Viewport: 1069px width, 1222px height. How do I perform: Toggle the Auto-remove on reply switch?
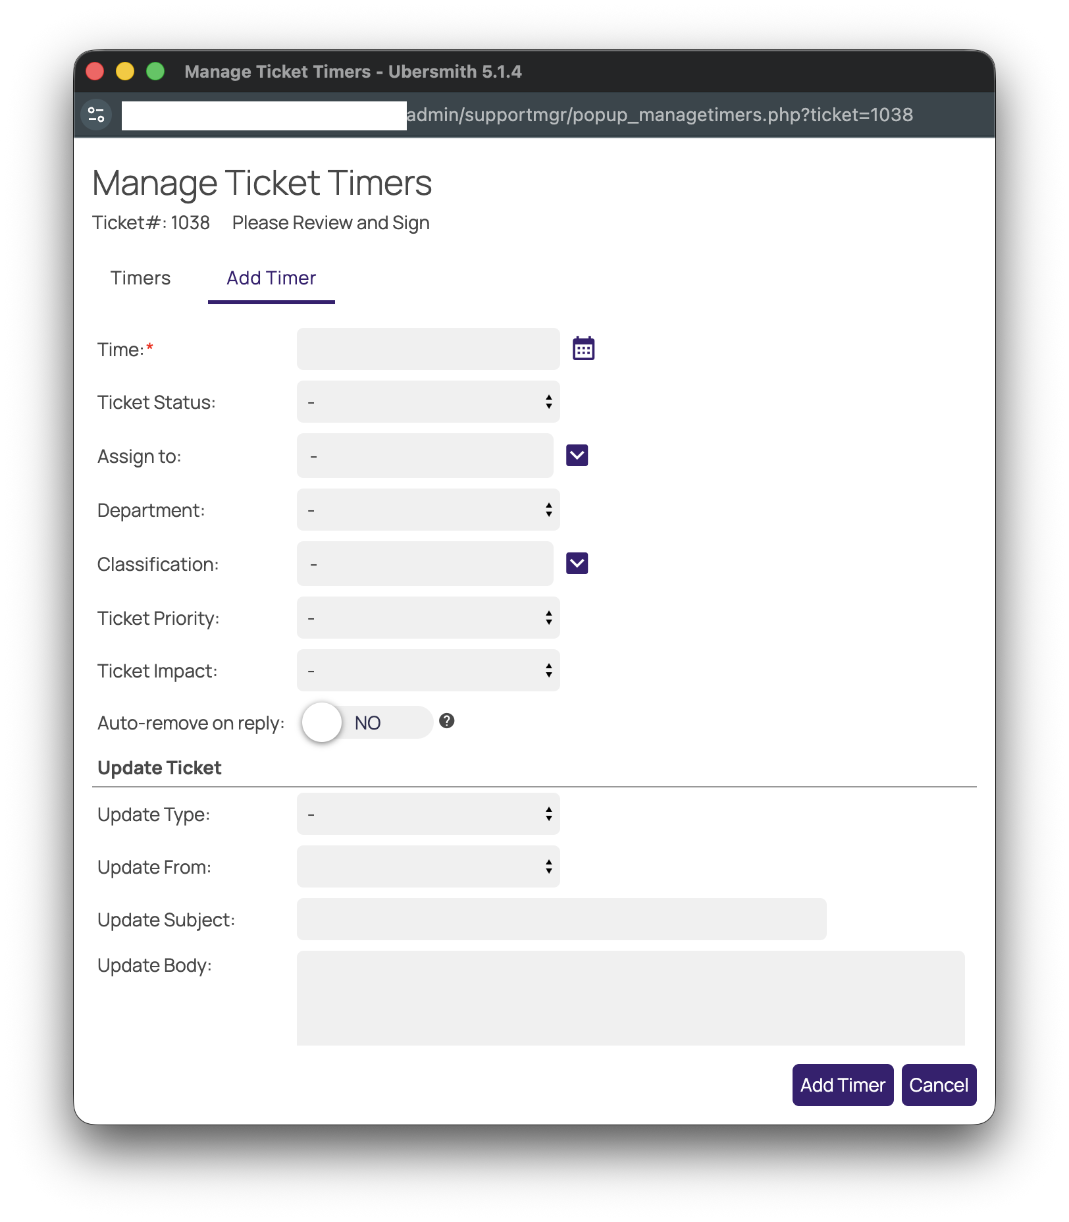tap(366, 722)
